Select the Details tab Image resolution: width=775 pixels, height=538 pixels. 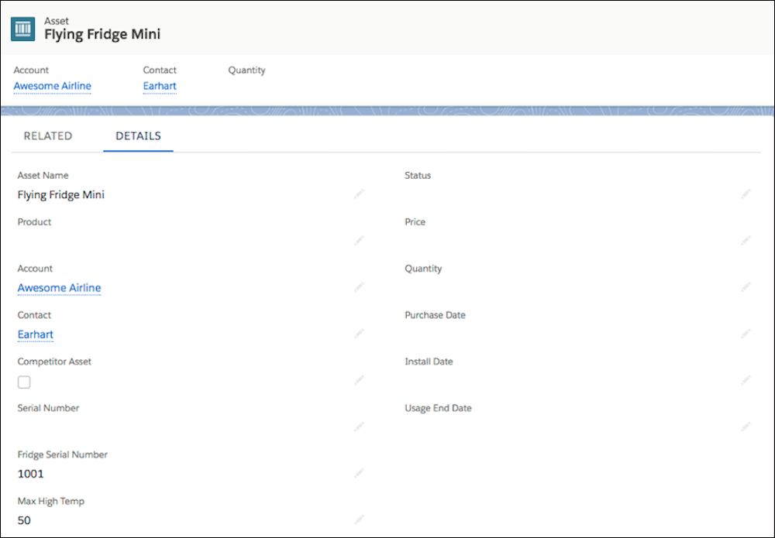point(139,135)
